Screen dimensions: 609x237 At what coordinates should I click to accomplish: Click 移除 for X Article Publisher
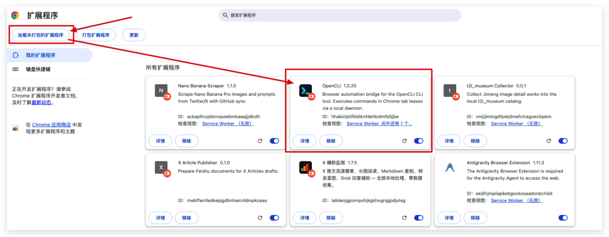point(187,218)
